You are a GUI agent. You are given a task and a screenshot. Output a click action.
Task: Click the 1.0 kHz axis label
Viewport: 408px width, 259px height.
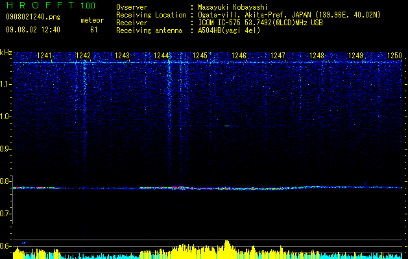6,117
